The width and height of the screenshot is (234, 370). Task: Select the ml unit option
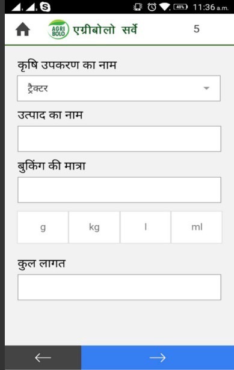tap(197, 227)
